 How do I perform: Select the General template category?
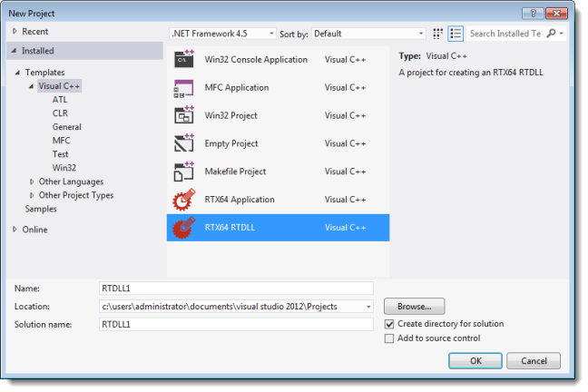(x=67, y=127)
